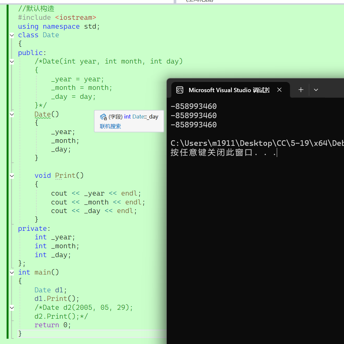Click the 'int _day;' member declaration
Screen dimensions: 344x344
tap(53, 255)
